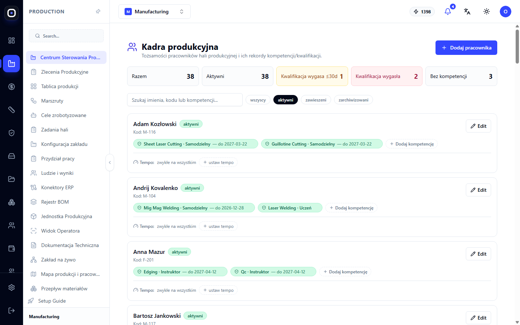The height and width of the screenshot is (325, 520).
Task: Select the 'zarchiwizowani' filter chip
Action: [354, 100]
